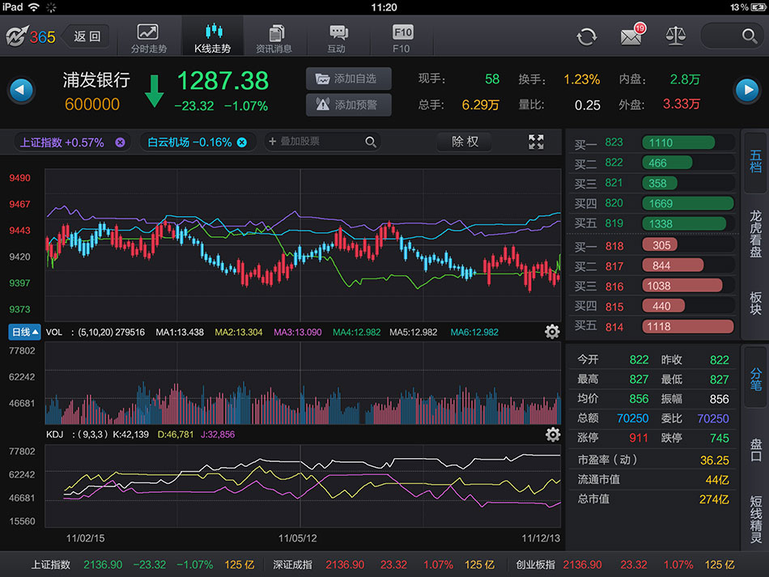
Task: Click 添加预警 to add price alert
Action: (x=349, y=105)
